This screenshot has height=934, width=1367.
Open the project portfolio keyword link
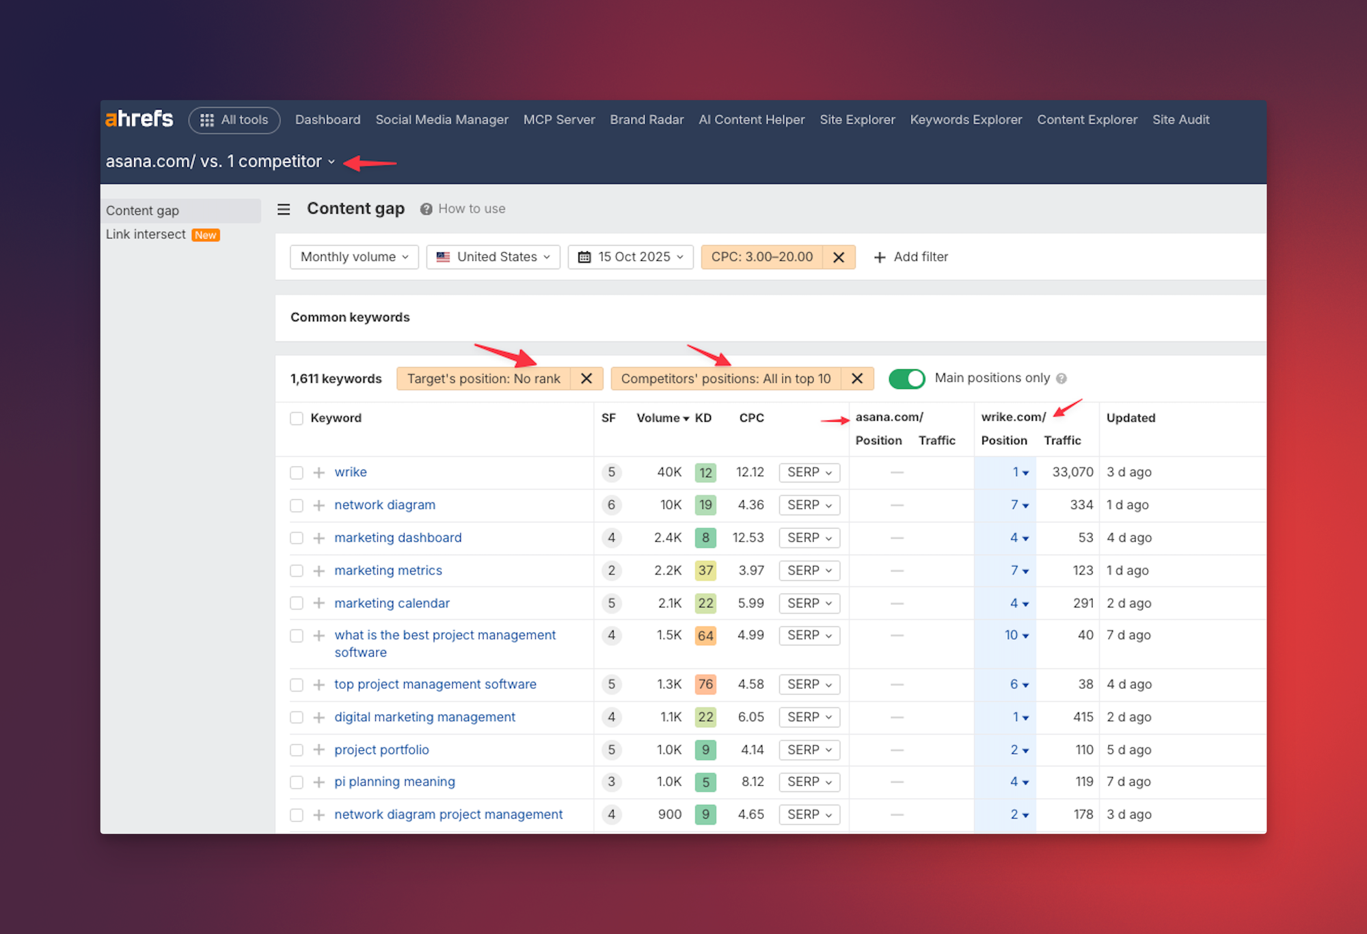coord(381,750)
